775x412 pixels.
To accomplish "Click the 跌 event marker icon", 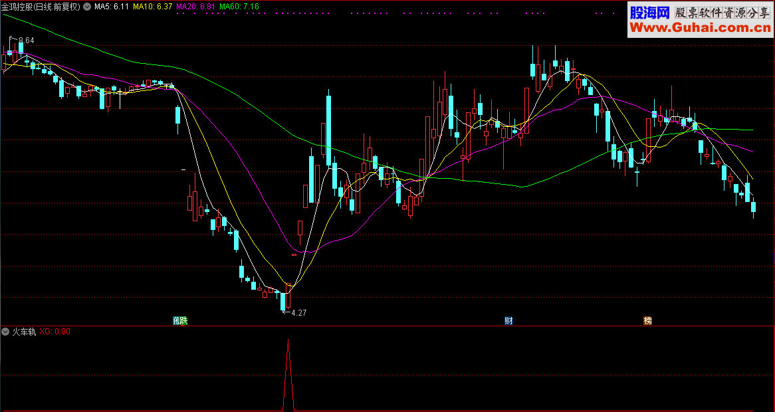I will [184, 320].
